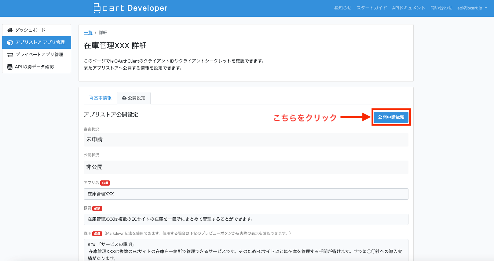Open the api@bcart.jp account dropdown

(472, 8)
